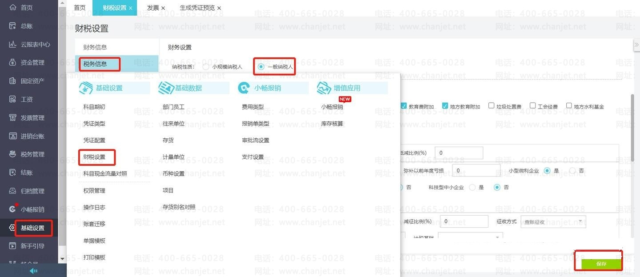
Task: Click the 增值应用 header icon in popup menu
Action: coord(324,88)
